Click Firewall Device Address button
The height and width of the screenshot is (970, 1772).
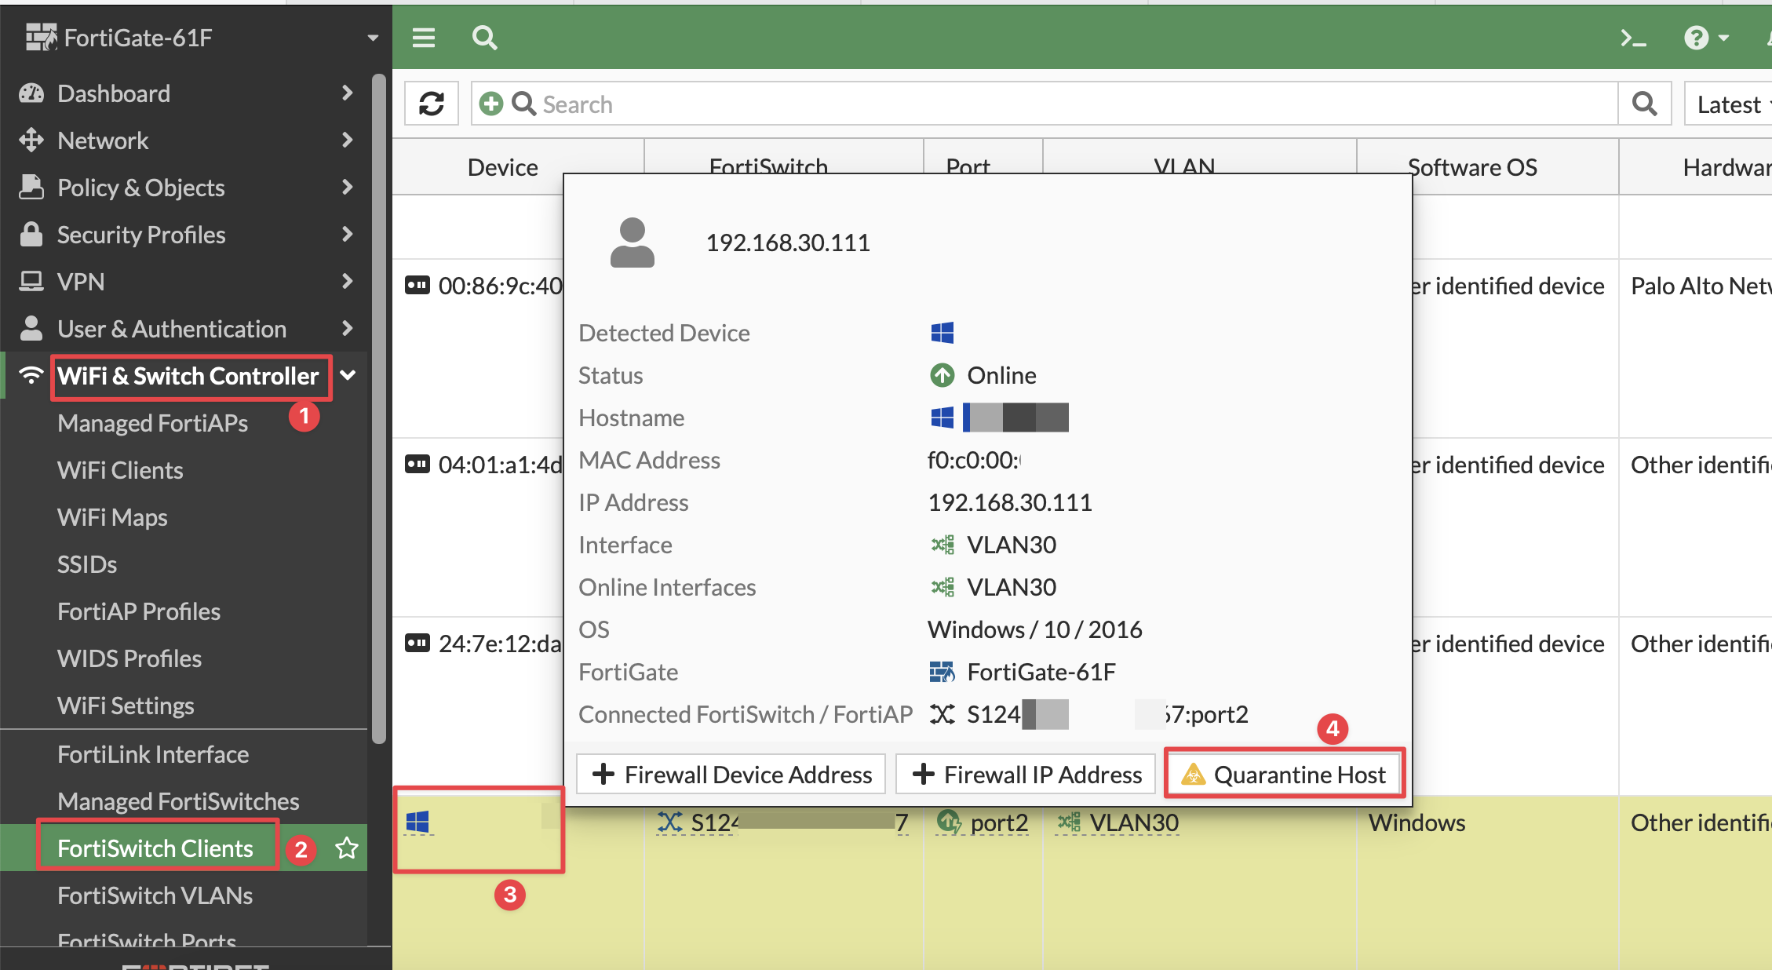tap(731, 775)
